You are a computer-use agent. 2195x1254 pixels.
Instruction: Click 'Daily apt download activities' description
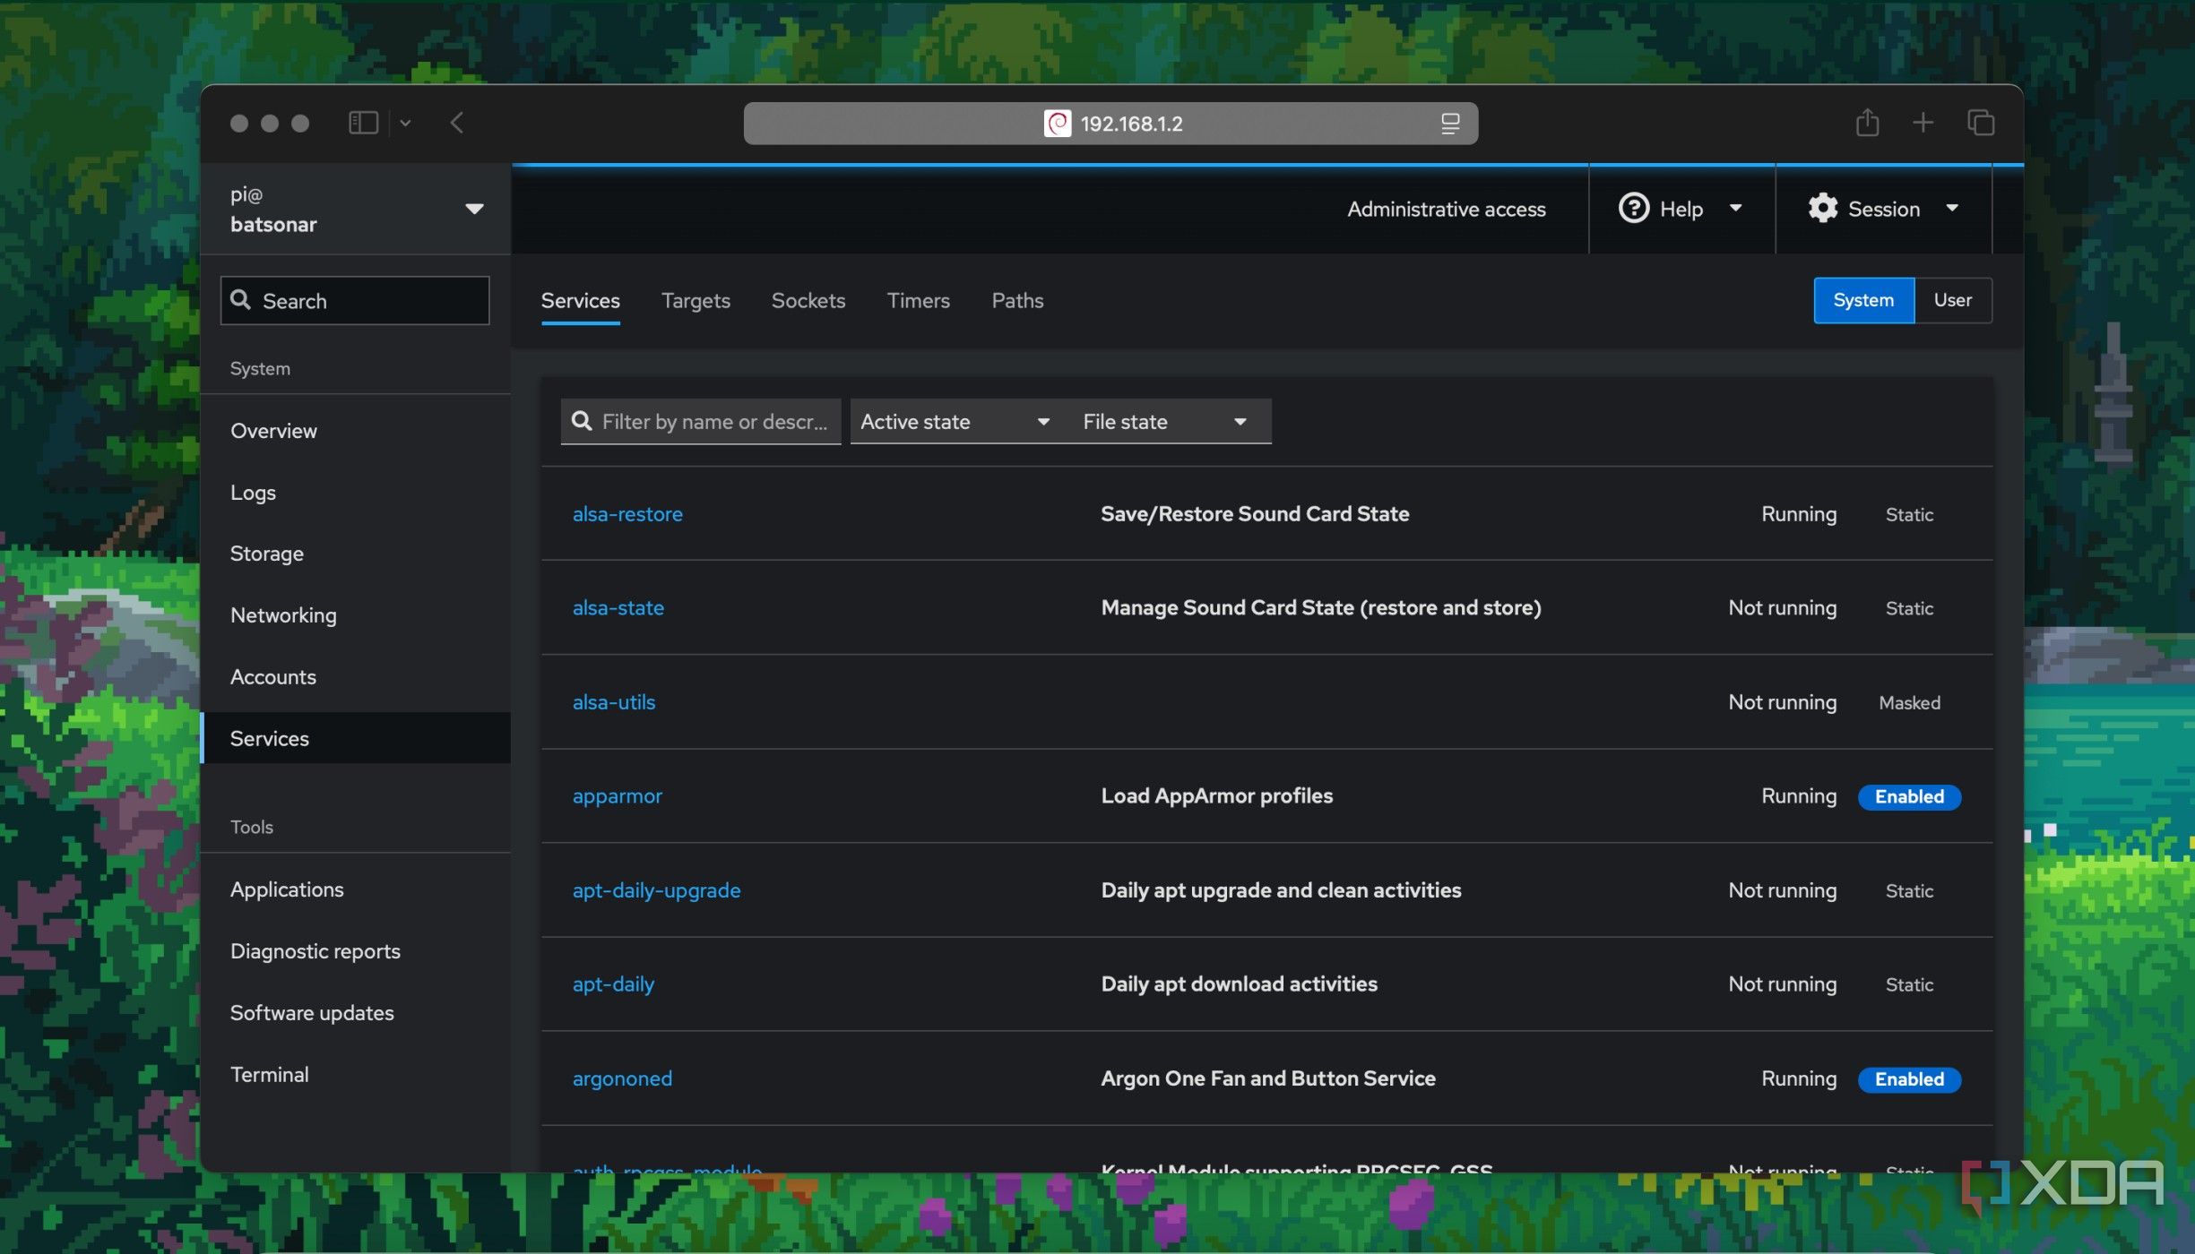[1240, 984]
